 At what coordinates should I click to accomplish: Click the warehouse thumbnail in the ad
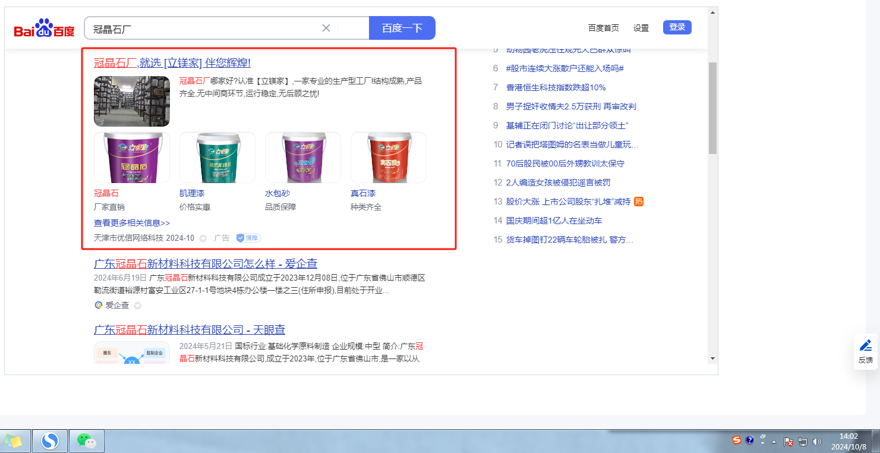(x=132, y=101)
